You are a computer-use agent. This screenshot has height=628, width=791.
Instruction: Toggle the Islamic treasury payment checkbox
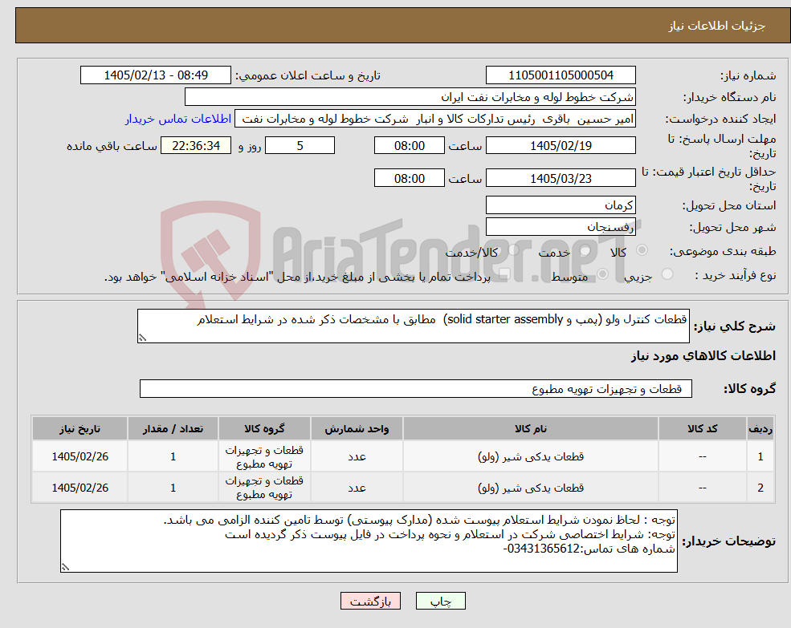(504, 274)
